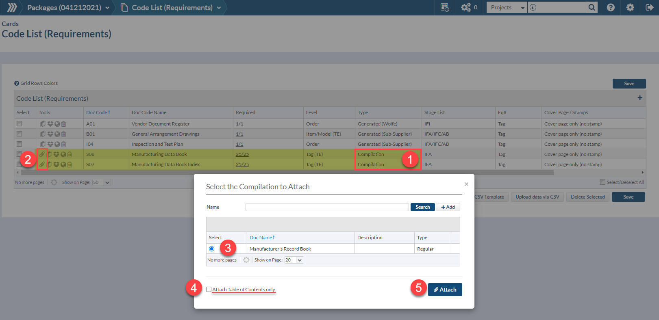This screenshot has width=659, height=320.
Task: Click the magnifier search icon in header
Action: point(592,7)
